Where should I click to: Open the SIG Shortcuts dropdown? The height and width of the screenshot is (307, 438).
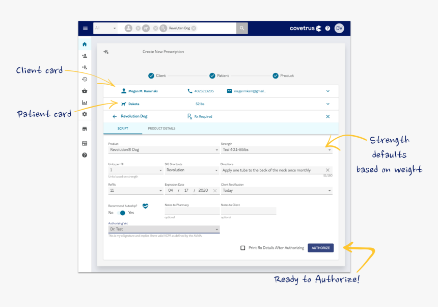(191, 170)
